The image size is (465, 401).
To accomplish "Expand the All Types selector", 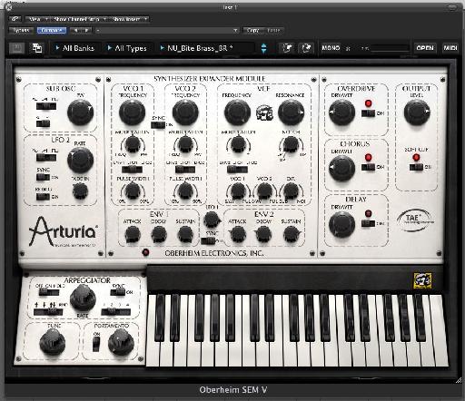I will coord(127,48).
